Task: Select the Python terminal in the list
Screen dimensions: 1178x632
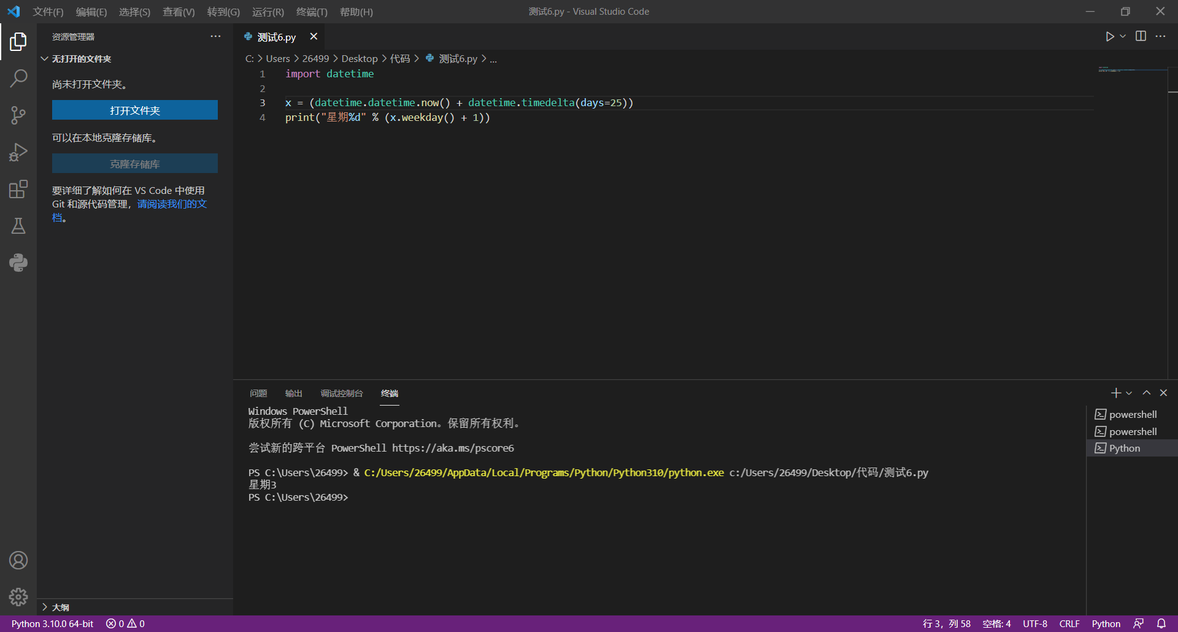Action: (1132, 448)
